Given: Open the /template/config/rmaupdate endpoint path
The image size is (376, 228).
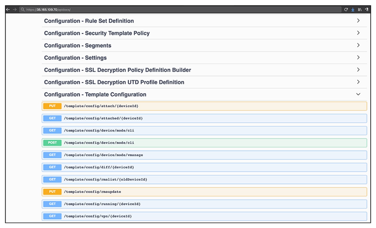Looking at the screenshot, I should (x=92, y=192).
